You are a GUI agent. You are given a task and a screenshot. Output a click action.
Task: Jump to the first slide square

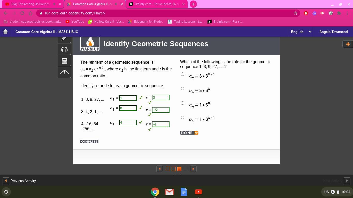click(168, 169)
